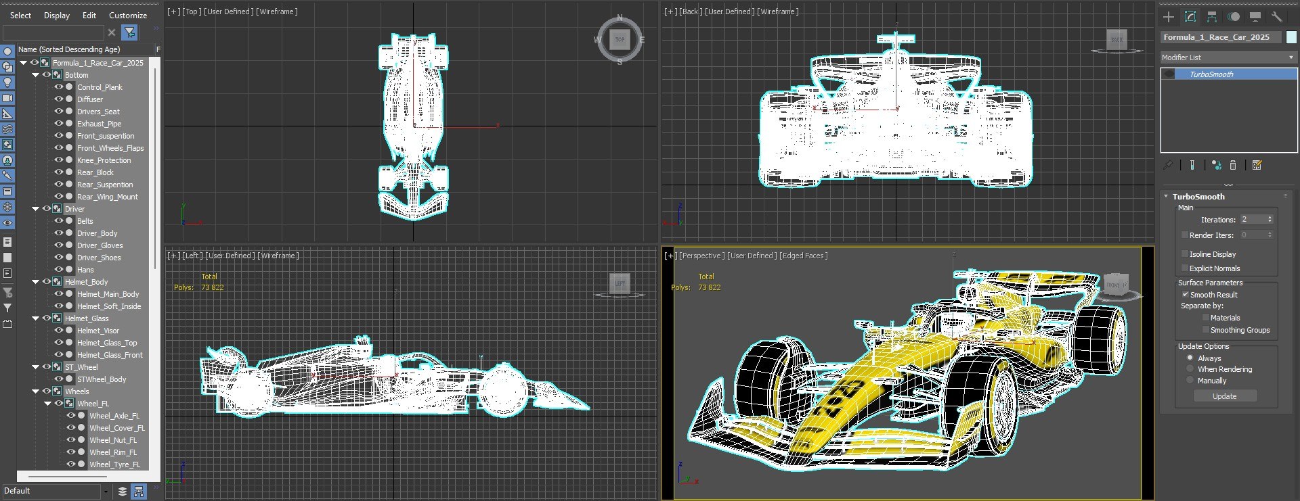This screenshot has width=1300, height=501.
Task: Enable the Isoline Display checkbox
Action: pos(1185,254)
